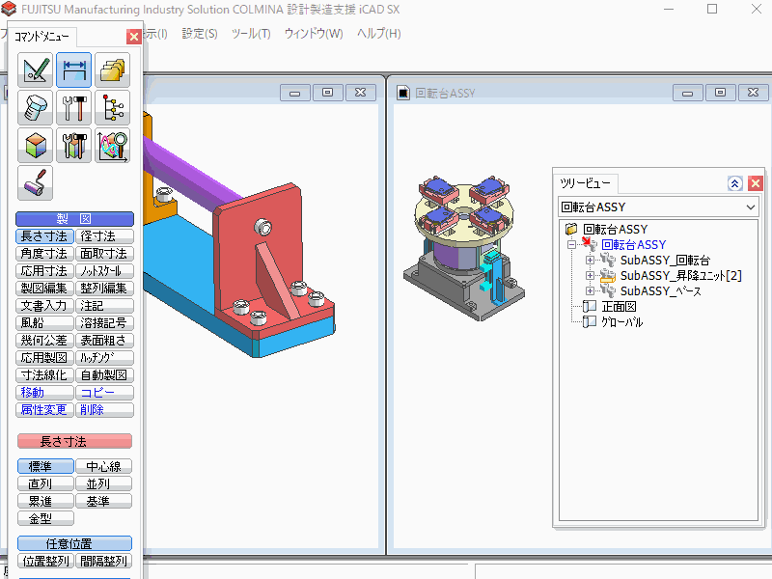This screenshot has height=579, width=772.
Task: Click the dimension drafting icon
Action: point(74,70)
